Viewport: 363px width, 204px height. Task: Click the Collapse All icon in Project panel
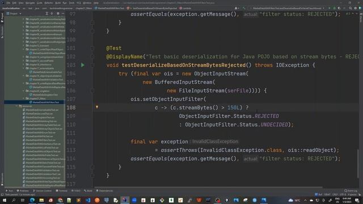point(52,14)
